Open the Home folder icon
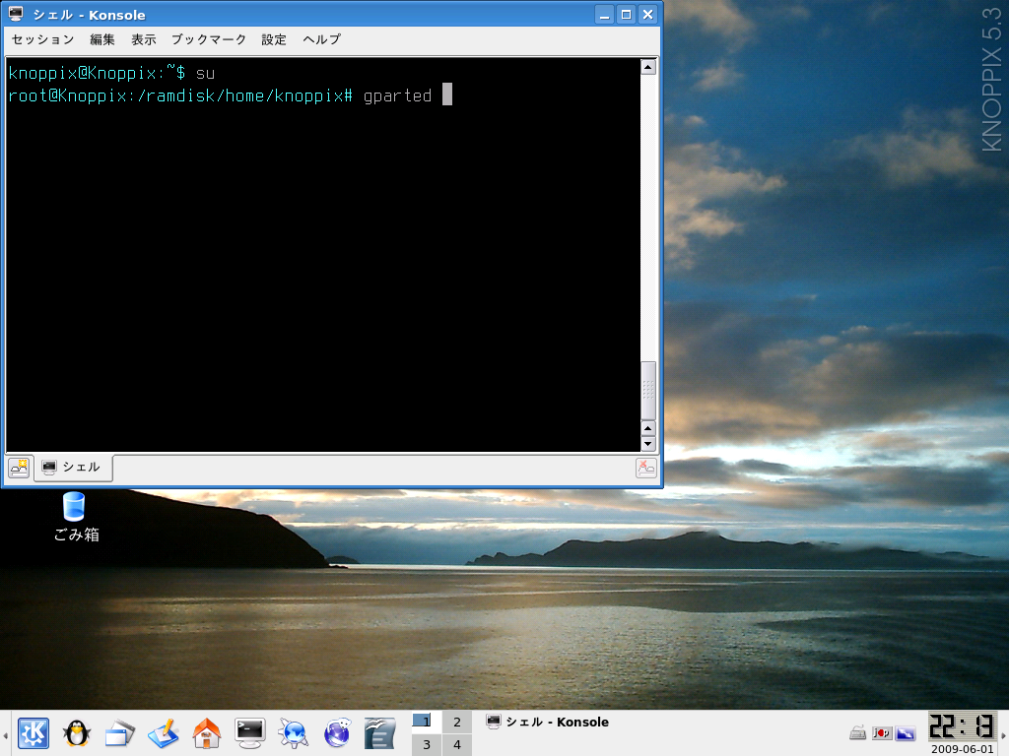 tap(207, 733)
